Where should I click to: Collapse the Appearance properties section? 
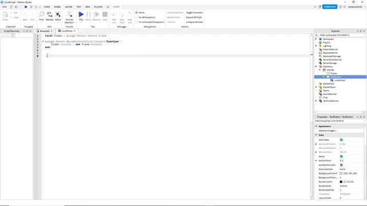coord(316,126)
